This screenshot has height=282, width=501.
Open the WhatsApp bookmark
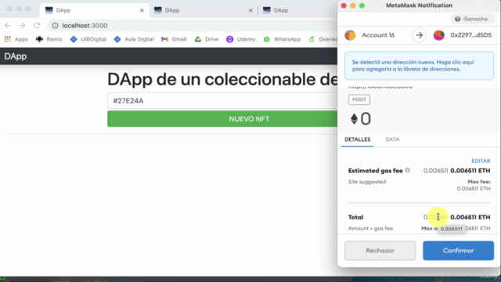pos(282,39)
